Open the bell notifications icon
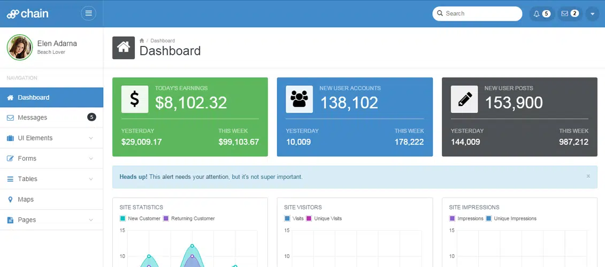This screenshot has height=267, width=605. coord(536,13)
